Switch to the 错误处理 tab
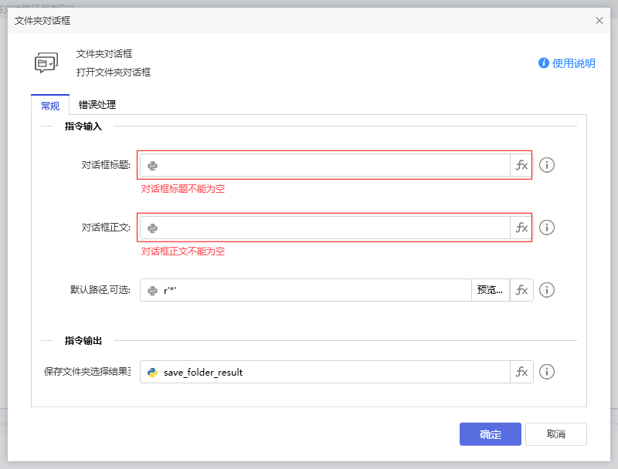The width and height of the screenshot is (618, 469). (97, 105)
